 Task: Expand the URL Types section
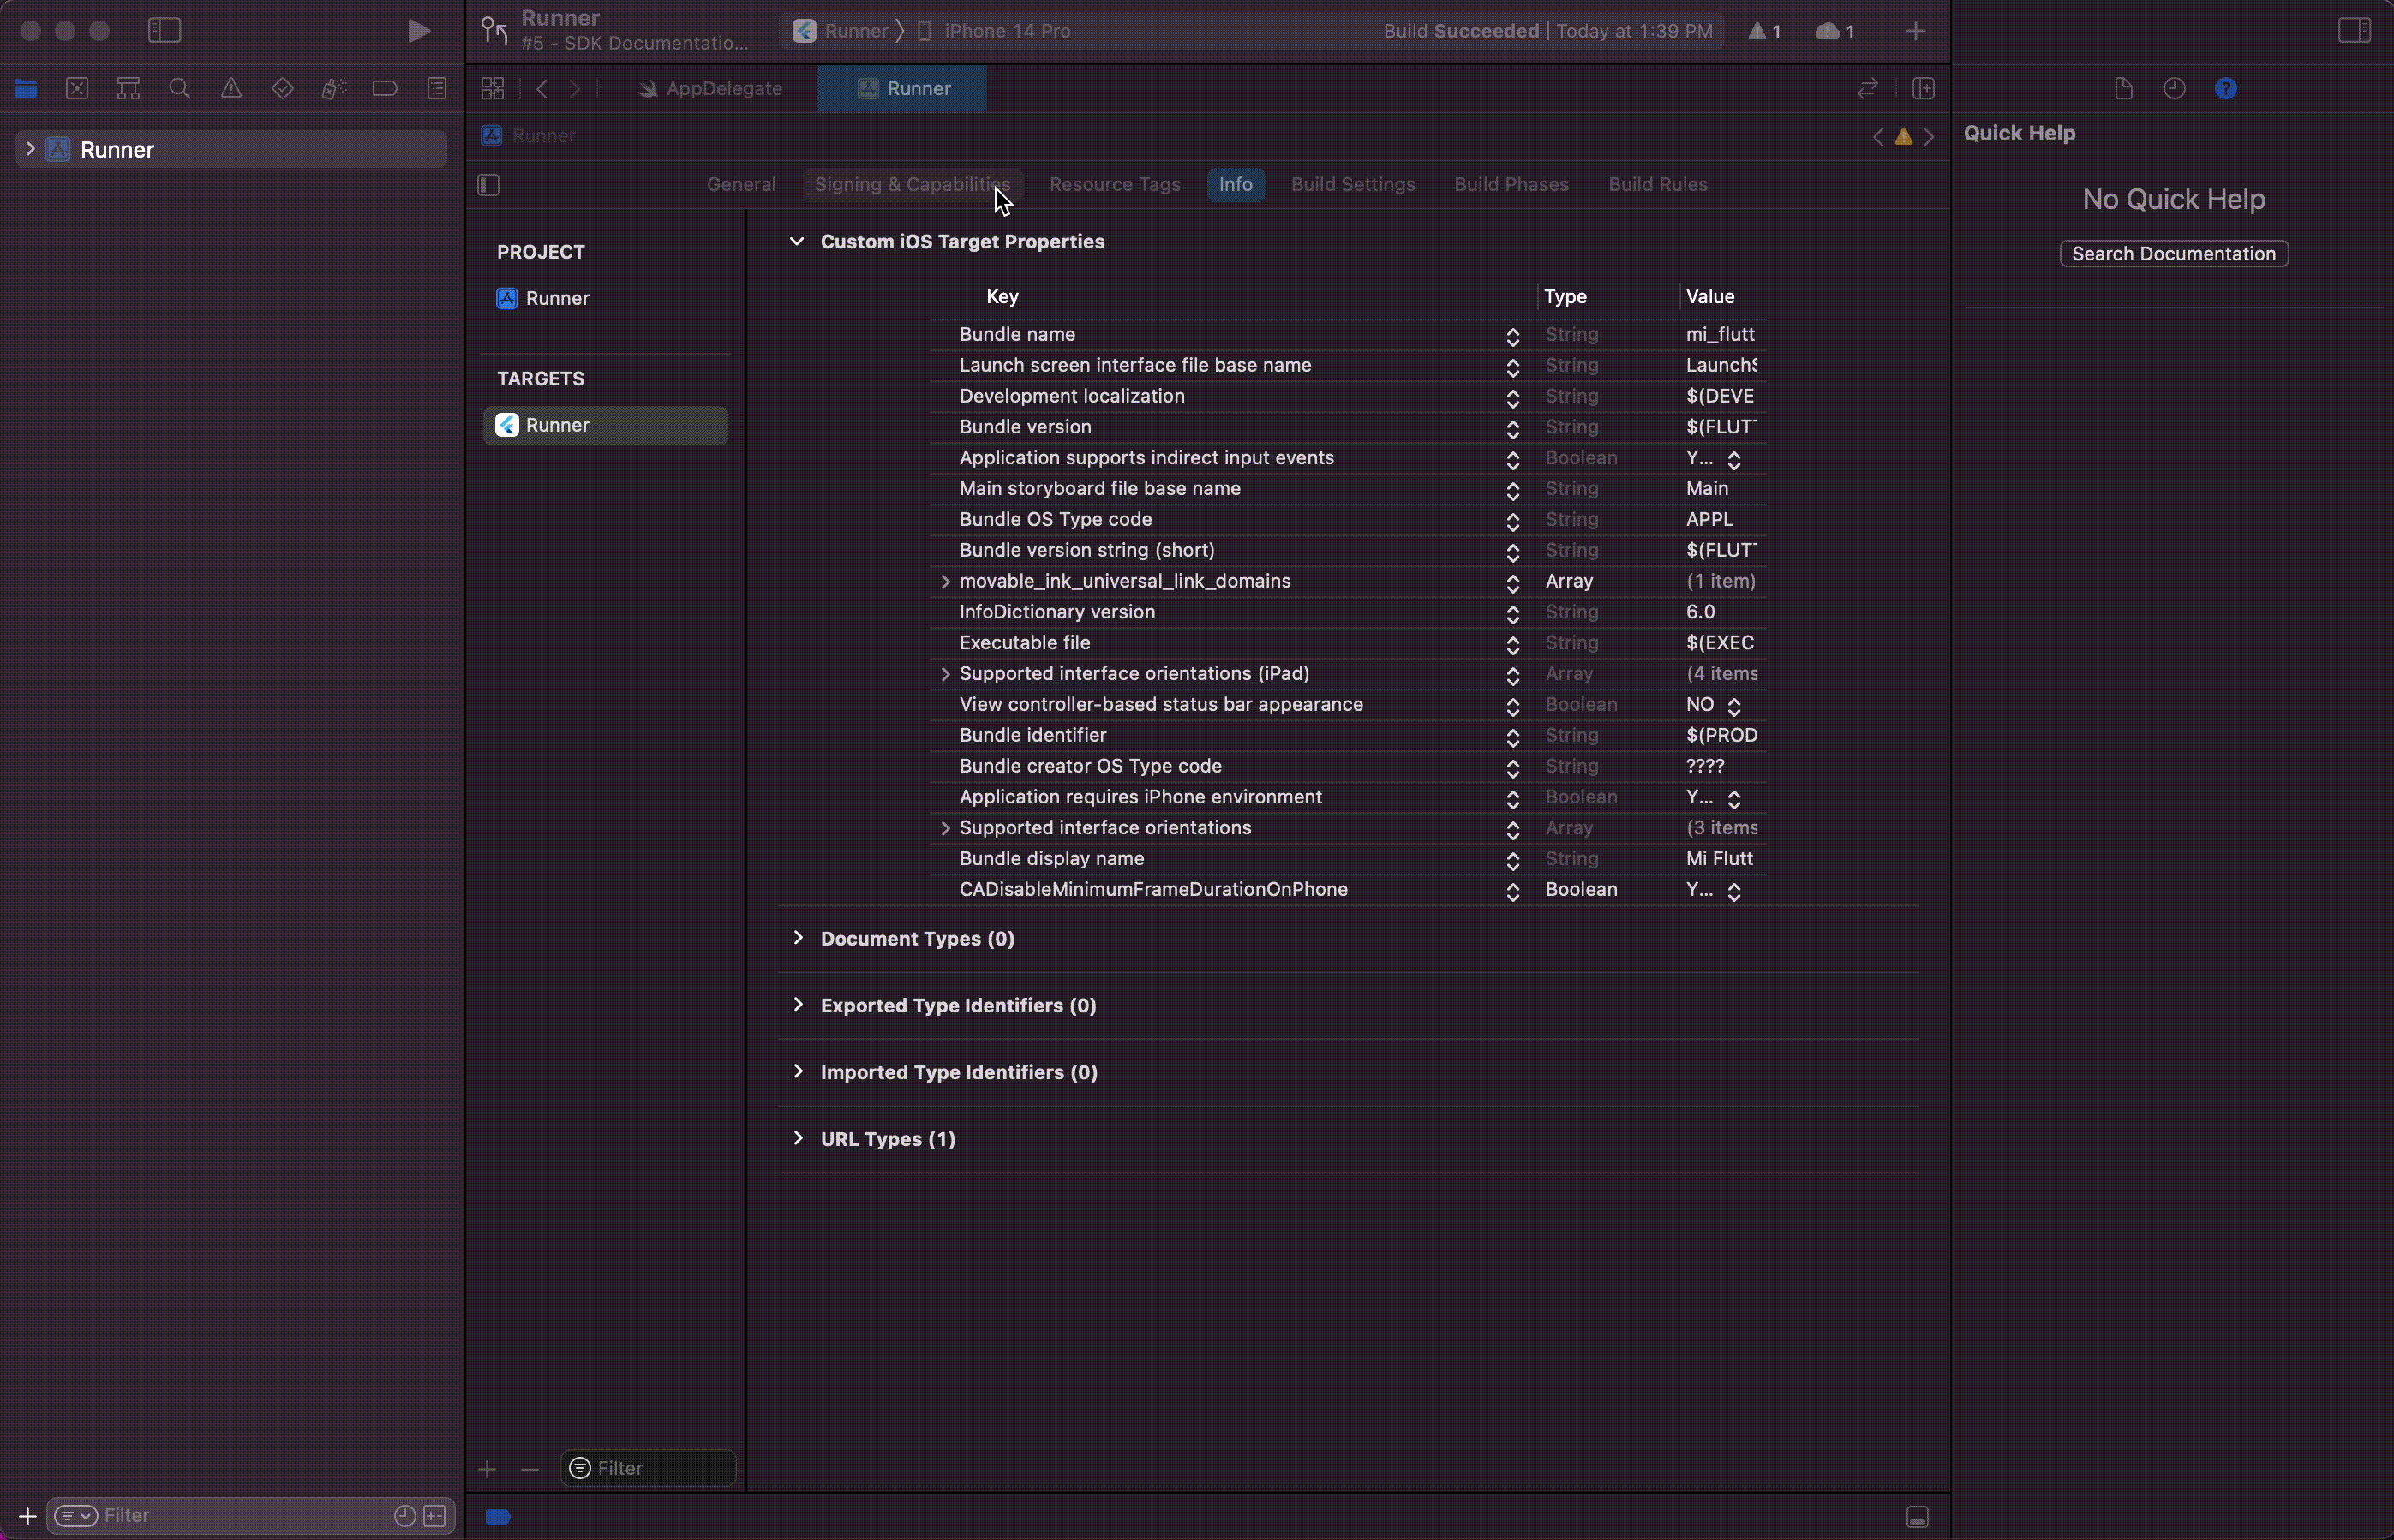[x=798, y=1138]
